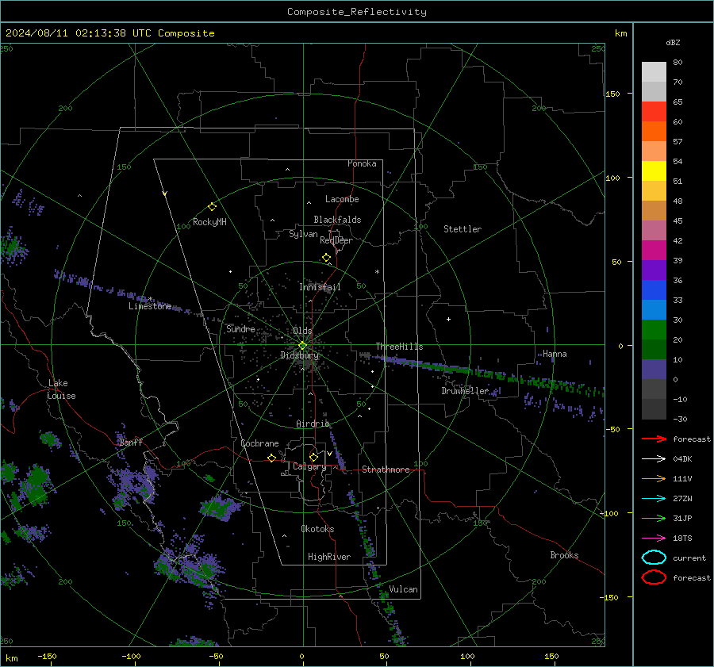
Task: Select the yellow diamond marker near RockyMH
Action: [x=212, y=207]
